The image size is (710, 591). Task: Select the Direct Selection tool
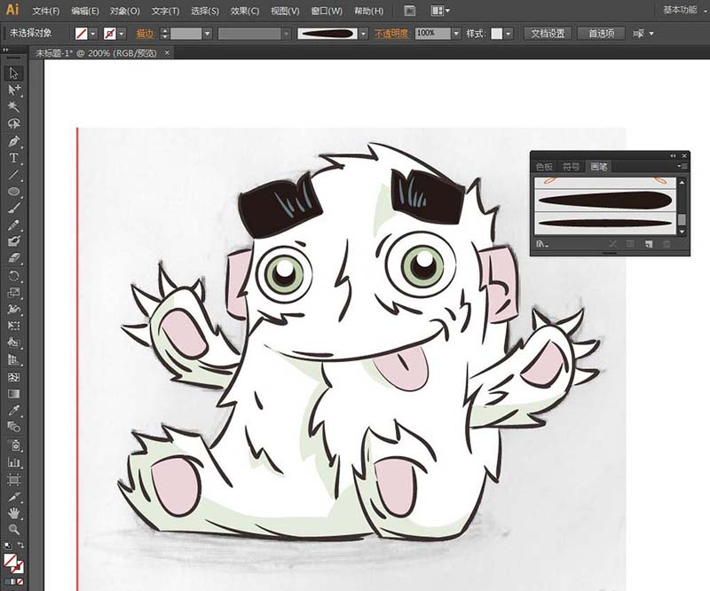pos(13,91)
